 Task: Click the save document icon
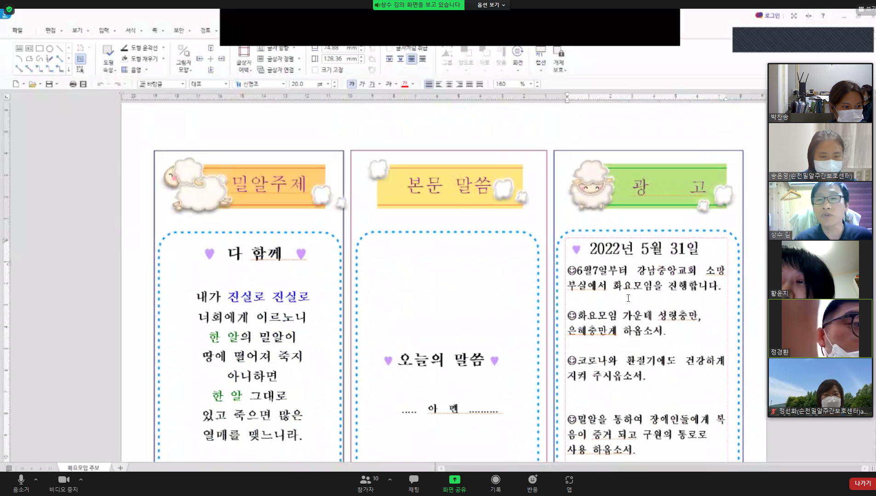coord(49,84)
